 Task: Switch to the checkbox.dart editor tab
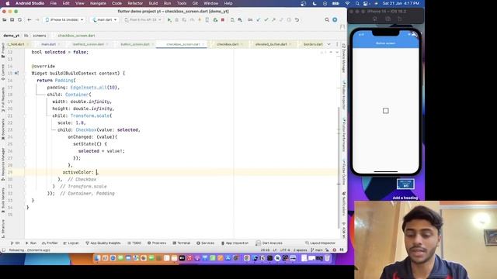[228, 44]
